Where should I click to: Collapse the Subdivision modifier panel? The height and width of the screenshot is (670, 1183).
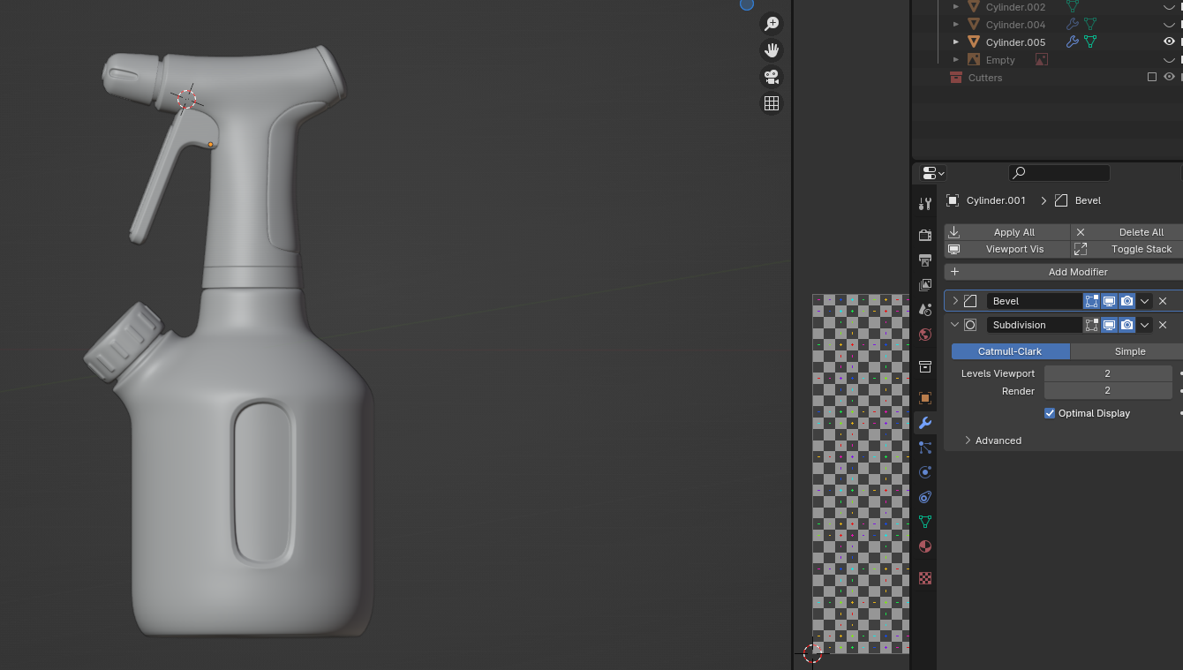click(955, 325)
